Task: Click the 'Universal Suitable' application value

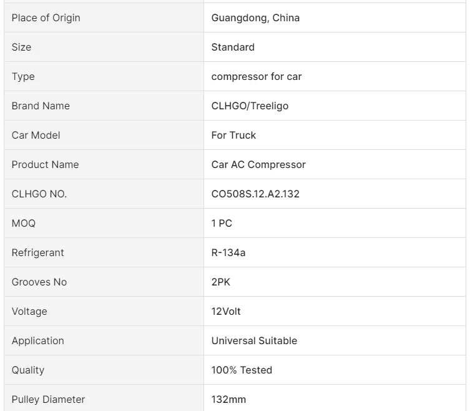Action: pyautogui.click(x=254, y=340)
